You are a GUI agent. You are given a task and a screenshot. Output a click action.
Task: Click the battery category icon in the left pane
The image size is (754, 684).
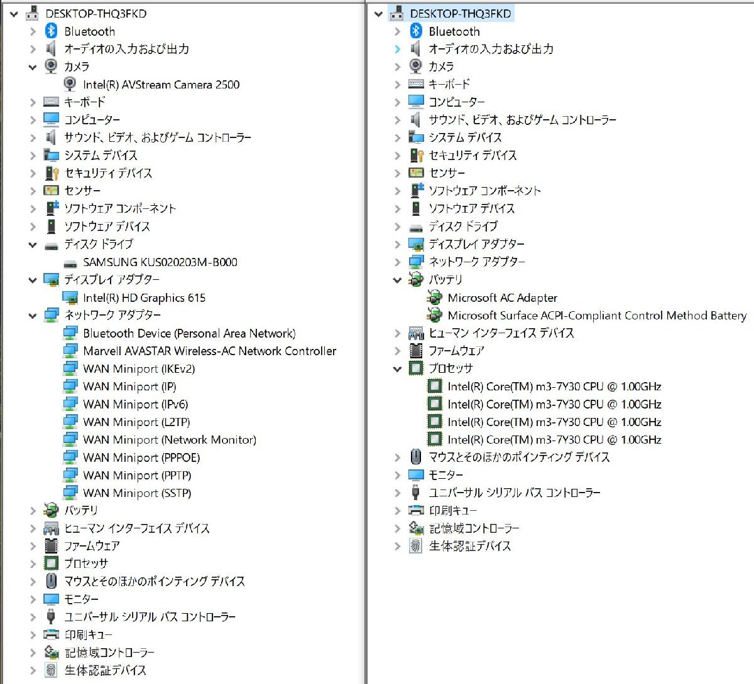(52, 510)
